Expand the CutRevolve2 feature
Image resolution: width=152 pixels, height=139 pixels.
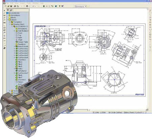tap(15, 48)
